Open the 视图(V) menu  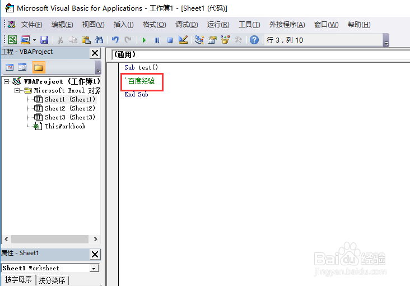click(x=94, y=25)
